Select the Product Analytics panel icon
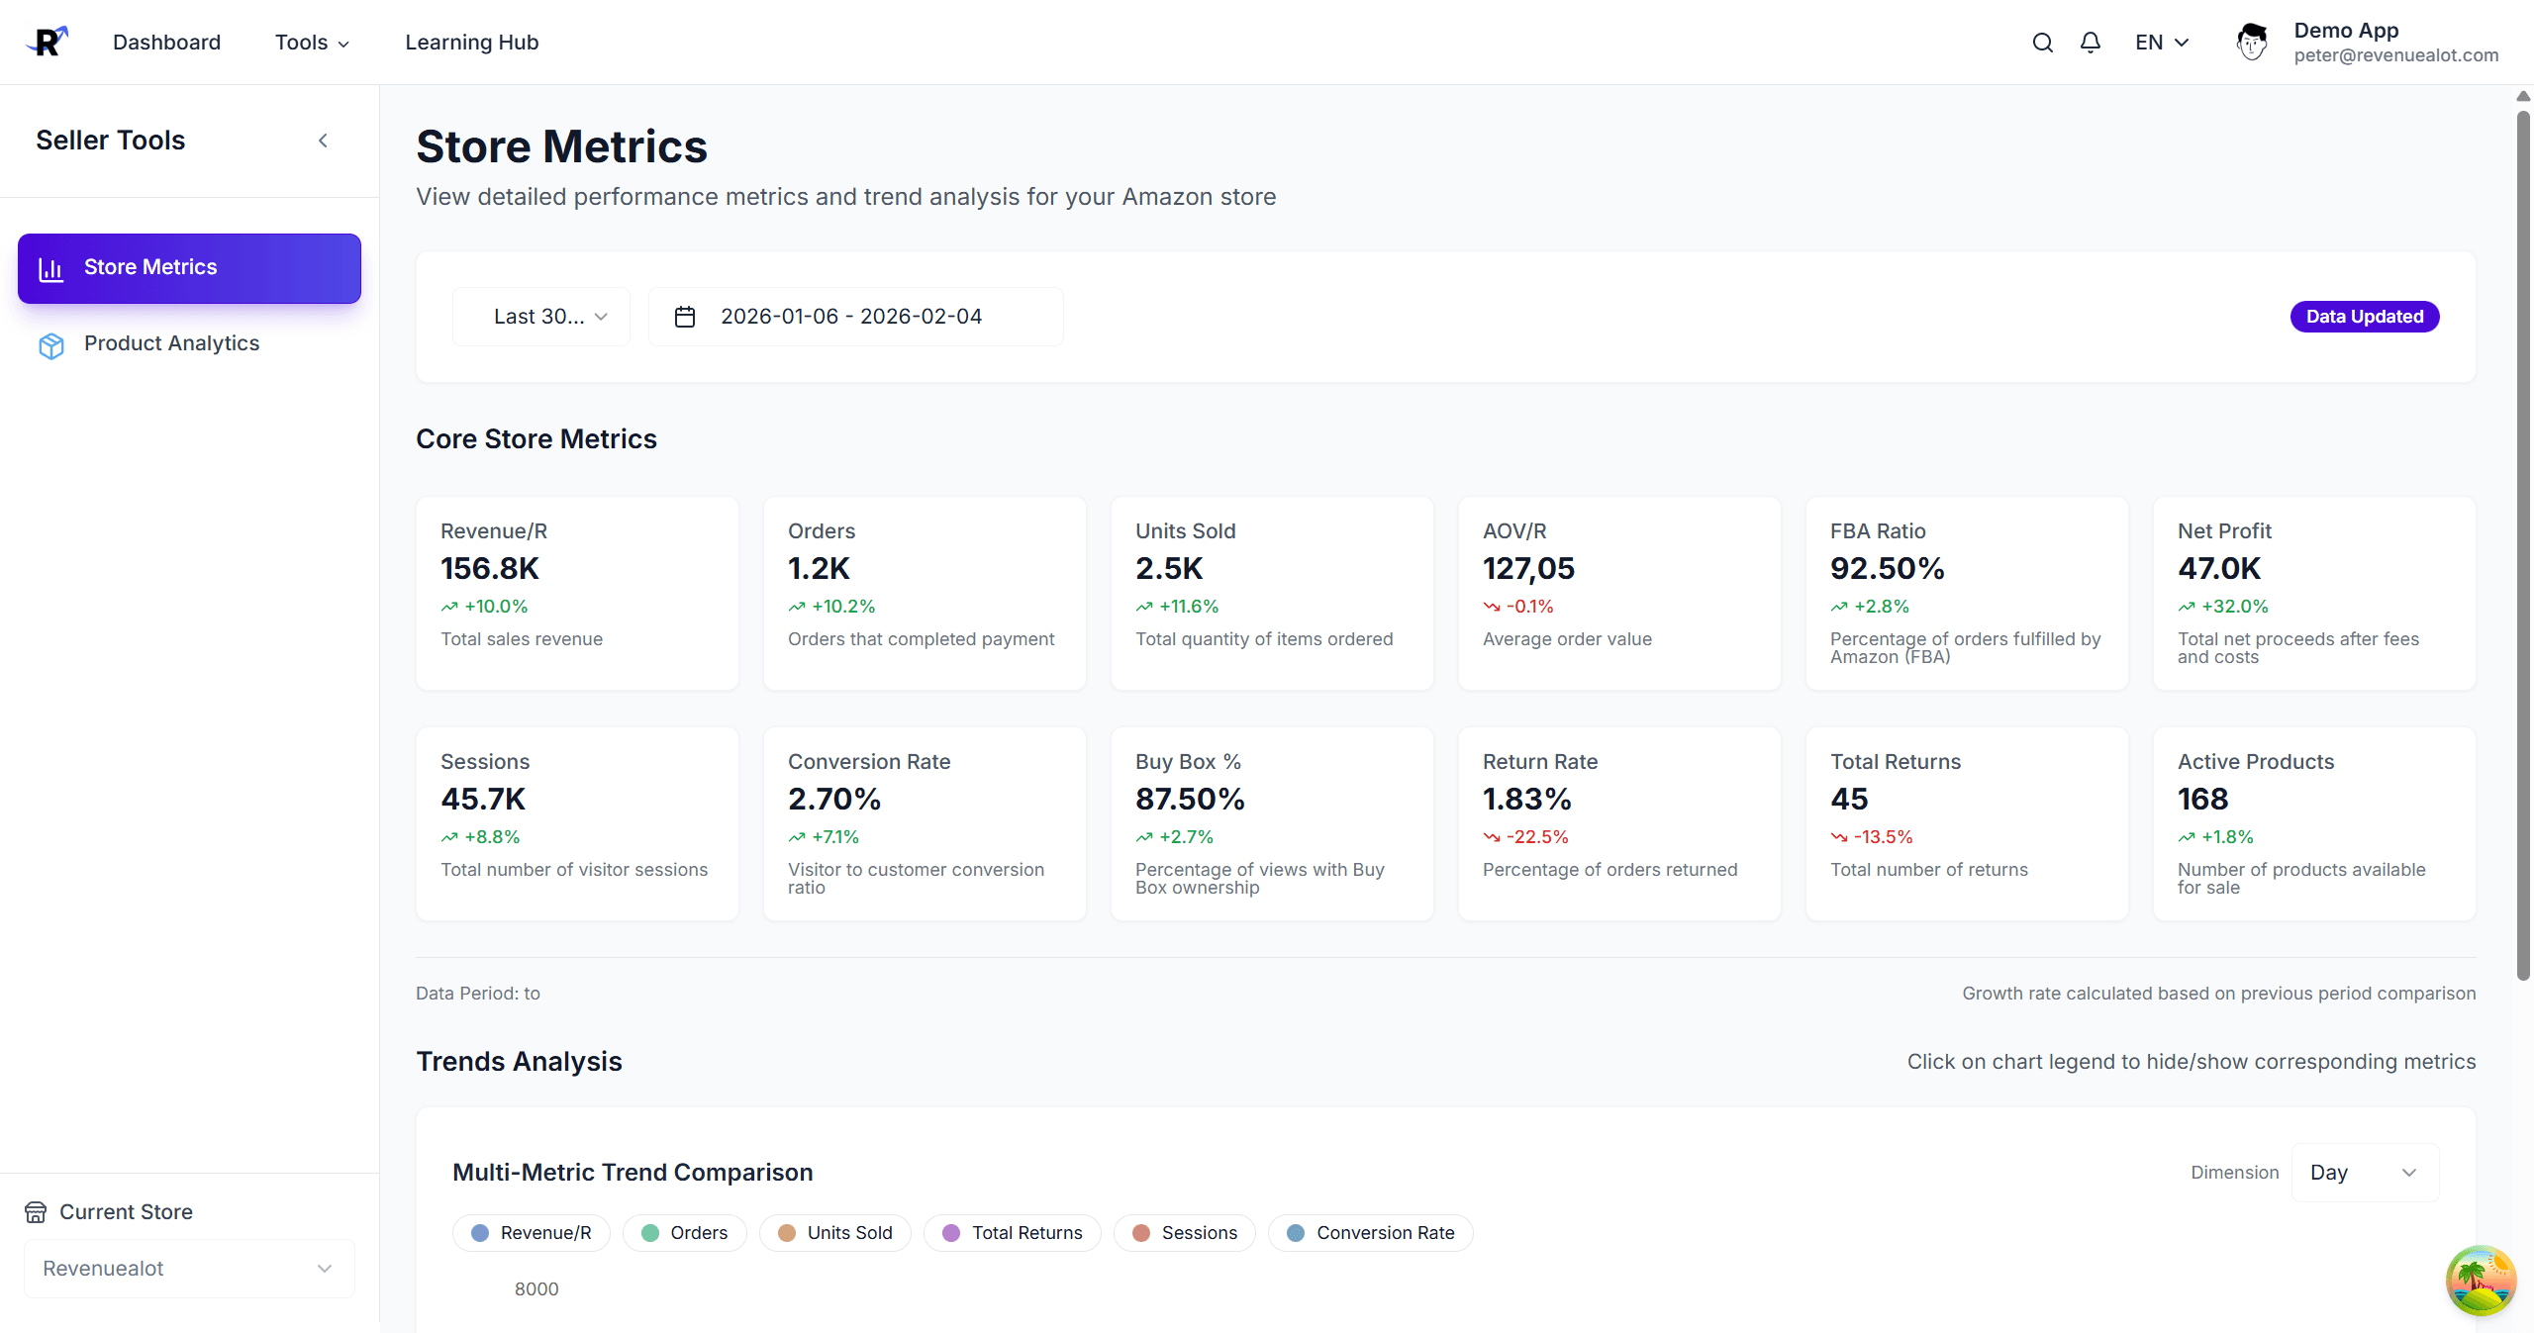The image size is (2534, 1333). point(50,344)
